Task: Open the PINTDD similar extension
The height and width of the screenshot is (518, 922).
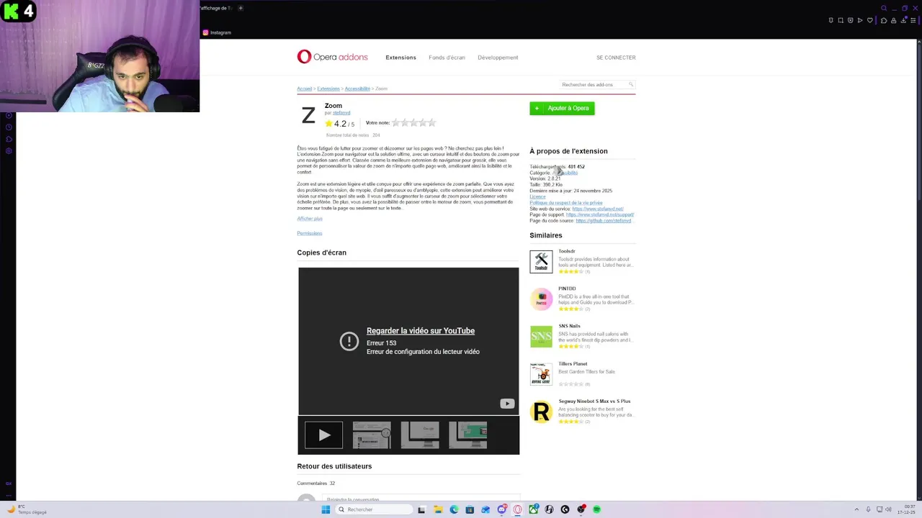Action: pos(567,288)
